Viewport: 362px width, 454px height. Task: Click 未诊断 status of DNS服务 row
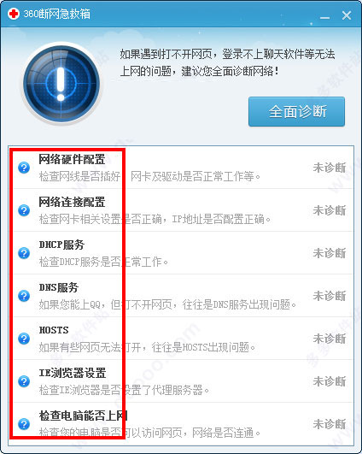(x=330, y=296)
